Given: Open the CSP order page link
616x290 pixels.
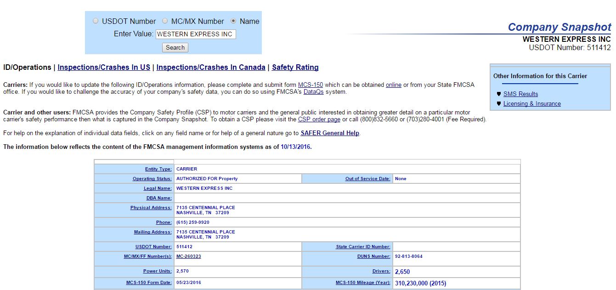Looking at the screenshot, I should [x=319, y=119].
